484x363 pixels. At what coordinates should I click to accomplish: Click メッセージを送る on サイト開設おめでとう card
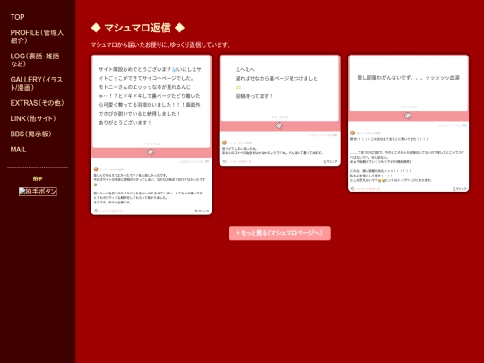click(108, 212)
